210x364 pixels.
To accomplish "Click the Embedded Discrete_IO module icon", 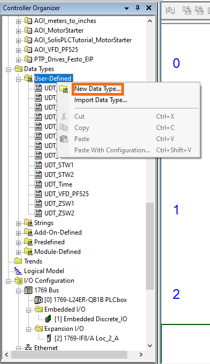I will [48, 319].
